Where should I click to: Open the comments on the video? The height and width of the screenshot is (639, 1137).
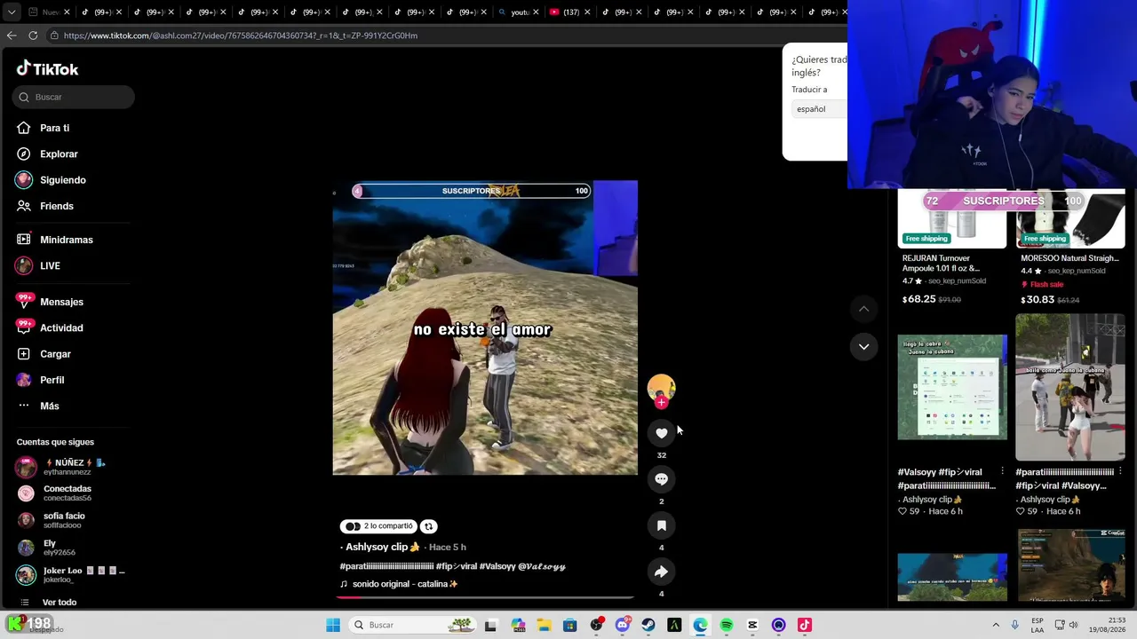(661, 479)
